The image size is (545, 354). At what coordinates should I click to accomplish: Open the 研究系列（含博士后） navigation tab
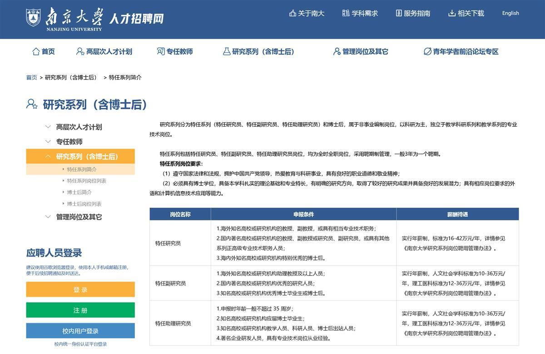tap(263, 51)
